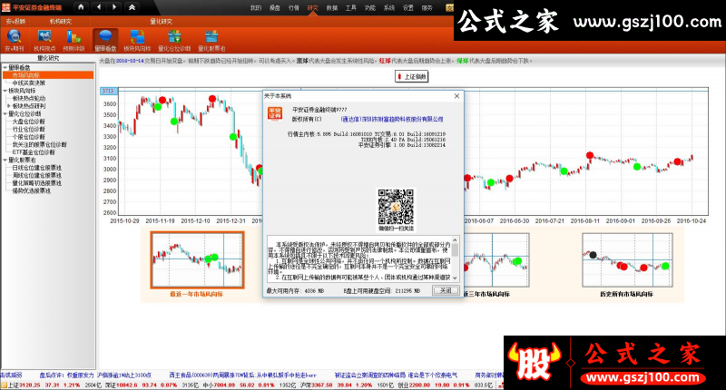Select 日线仓位建仓股票池 in the tree
This screenshot has height=390, width=726.
pos(37,168)
